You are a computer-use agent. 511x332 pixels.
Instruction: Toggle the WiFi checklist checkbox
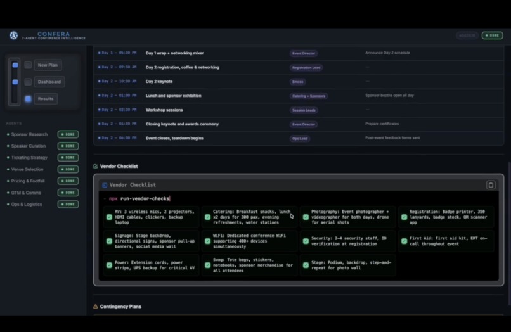[207, 241]
